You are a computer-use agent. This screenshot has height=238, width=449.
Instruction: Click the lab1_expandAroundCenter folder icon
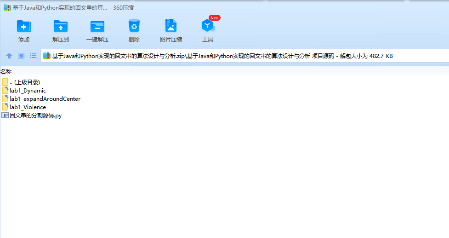click(x=5, y=99)
